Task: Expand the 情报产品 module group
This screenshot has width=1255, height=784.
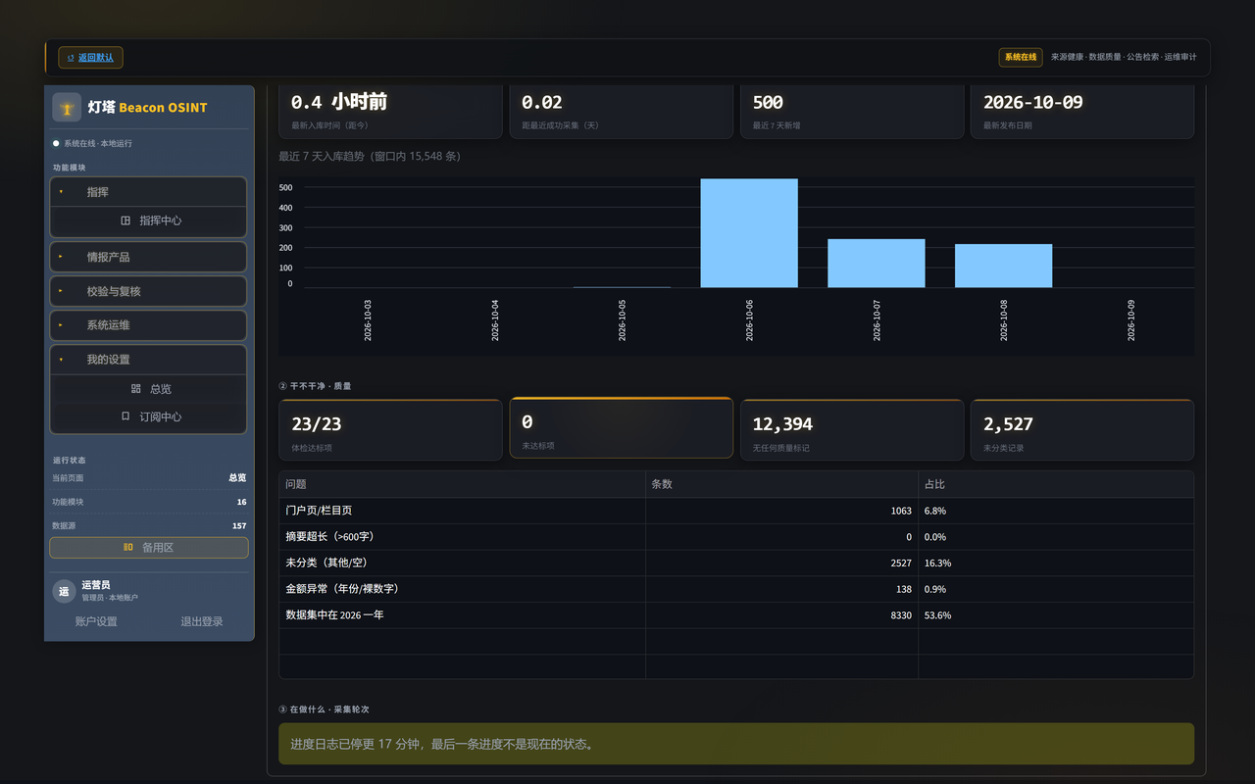Action: pos(148,257)
